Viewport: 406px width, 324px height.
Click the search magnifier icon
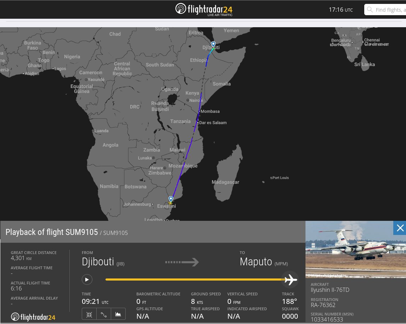(x=370, y=10)
